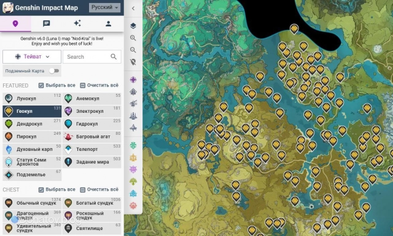Viewport: 393px width, 236px height.
Task: Show Багровый агат markers
Action: (x=91, y=137)
